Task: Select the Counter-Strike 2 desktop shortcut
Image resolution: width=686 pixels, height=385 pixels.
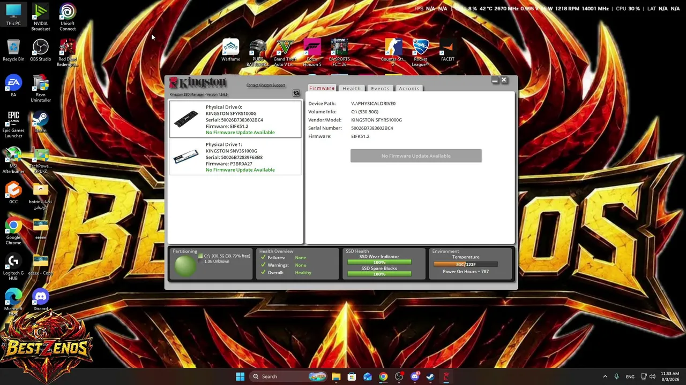Action: pos(393,53)
